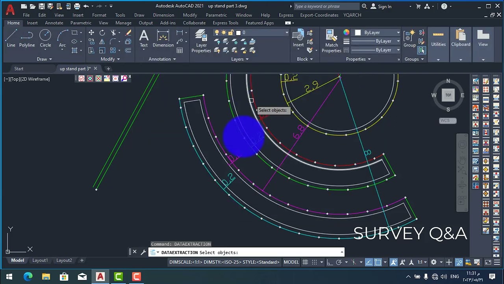Image resolution: width=504 pixels, height=284 pixels.
Task: Toggle object snap tracking in status bar
Action: pyautogui.click(x=369, y=262)
